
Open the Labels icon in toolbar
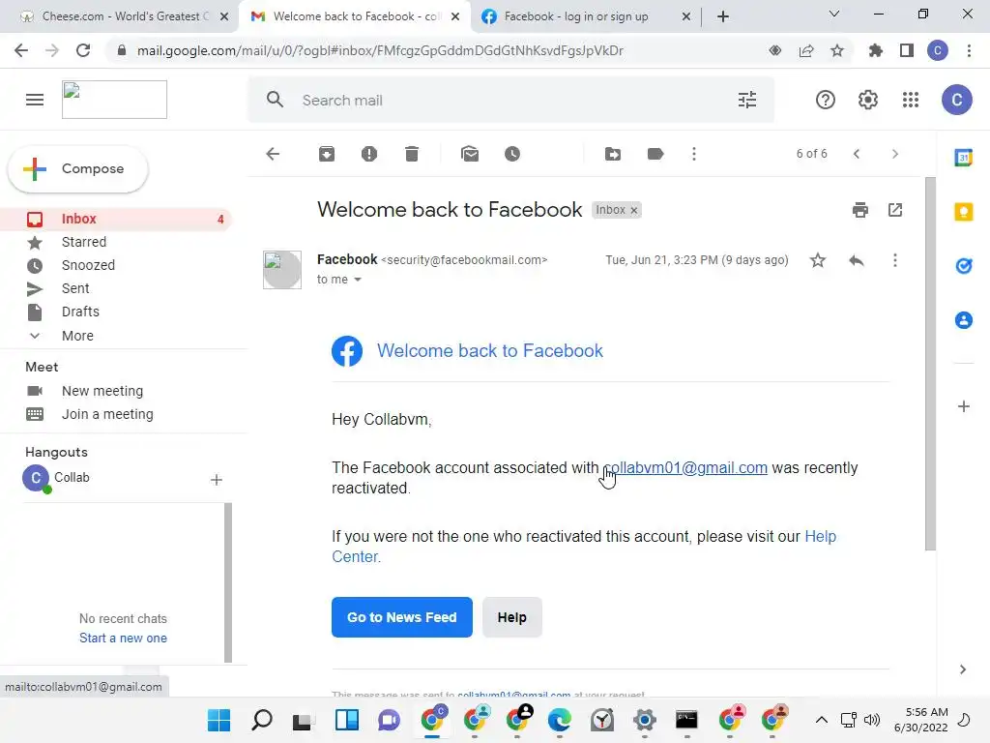pos(655,154)
